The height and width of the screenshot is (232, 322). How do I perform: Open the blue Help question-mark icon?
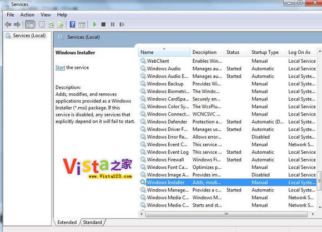pos(73,24)
